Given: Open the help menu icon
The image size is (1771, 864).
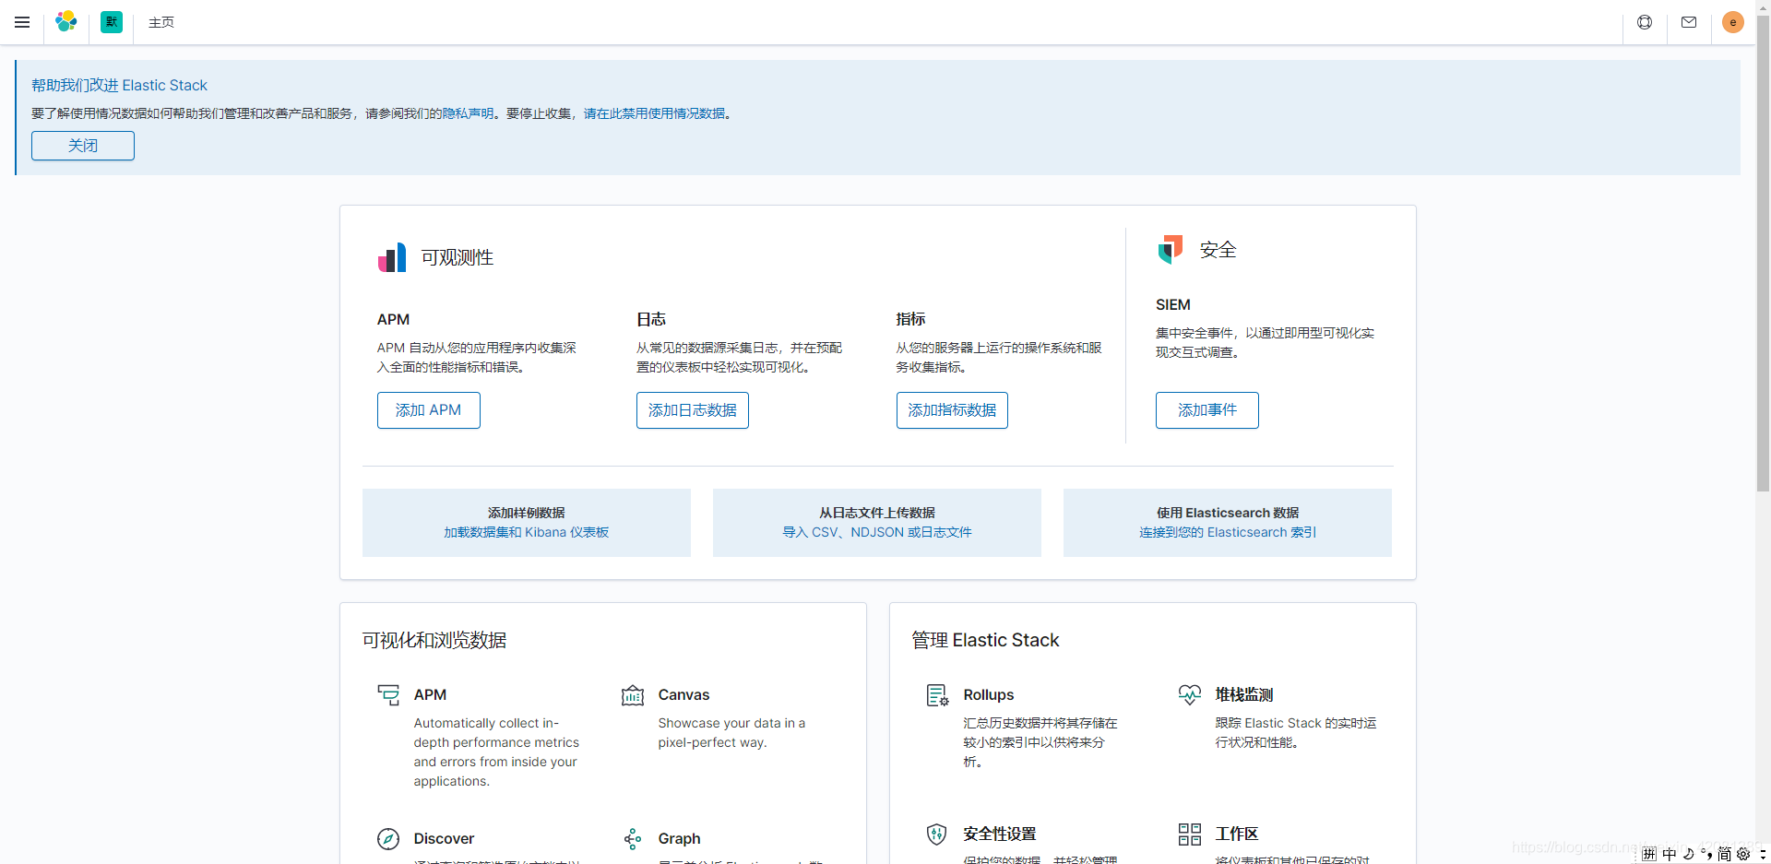Looking at the screenshot, I should (x=1645, y=22).
